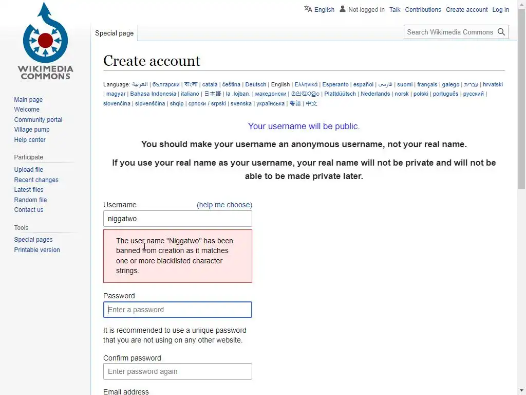
Task: Switch language to 中文
Action: 311,103
